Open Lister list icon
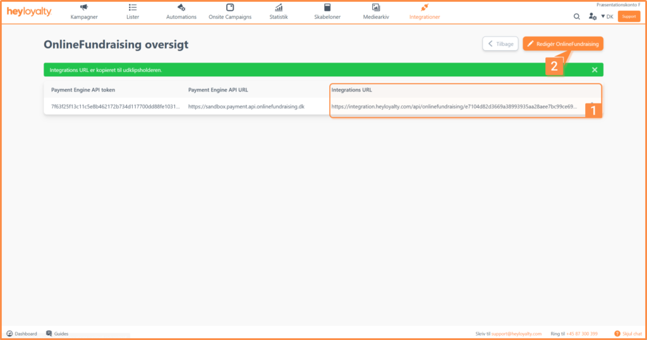 point(133,7)
